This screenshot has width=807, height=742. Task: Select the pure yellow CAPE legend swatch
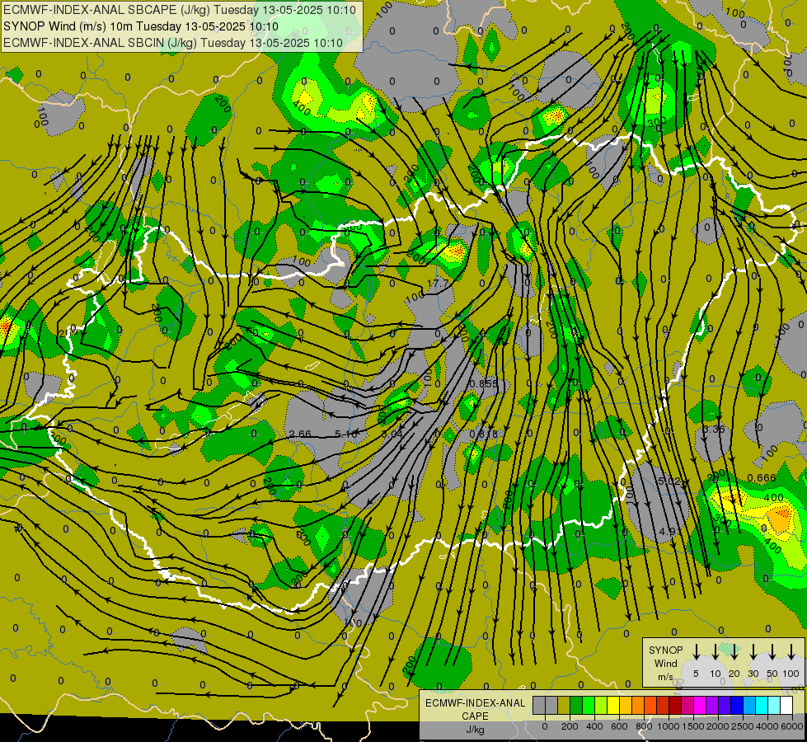tap(613, 705)
